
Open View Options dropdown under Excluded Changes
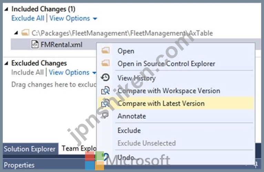click(73, 73)
